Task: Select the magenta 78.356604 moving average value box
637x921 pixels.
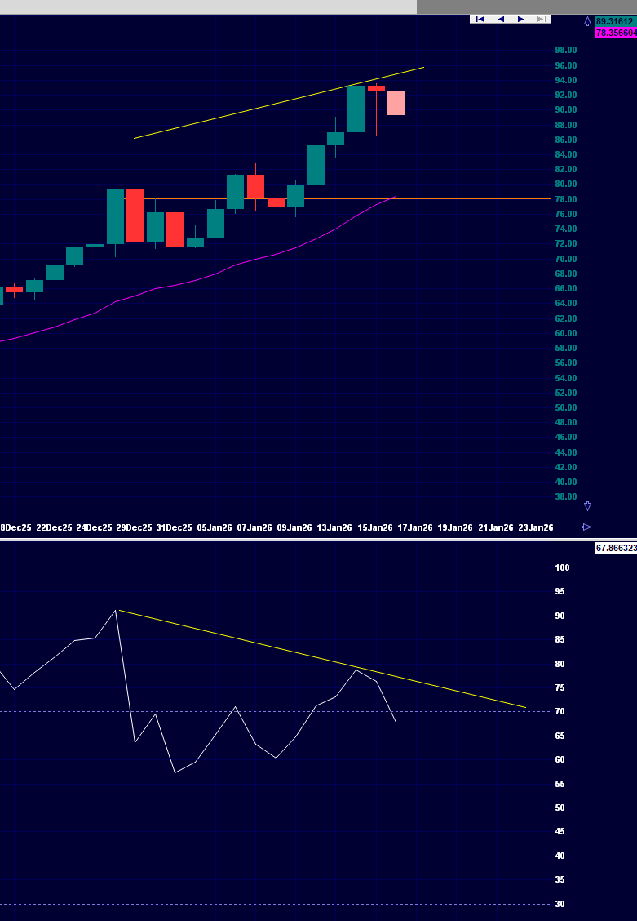Action: tap(616, 33)
